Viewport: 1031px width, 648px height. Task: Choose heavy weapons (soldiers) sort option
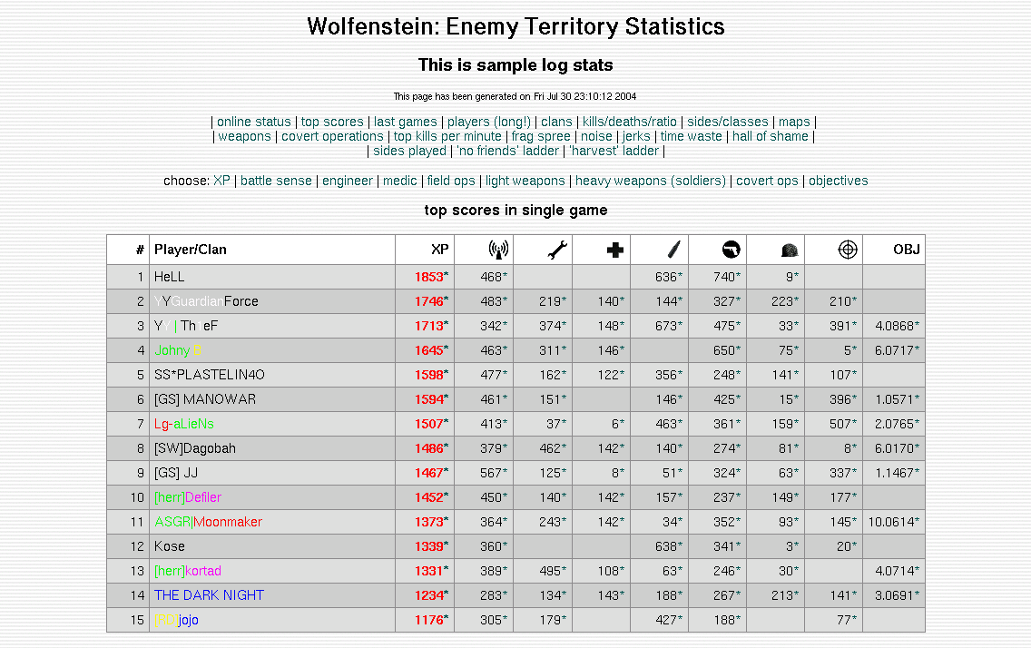point(651,181)
